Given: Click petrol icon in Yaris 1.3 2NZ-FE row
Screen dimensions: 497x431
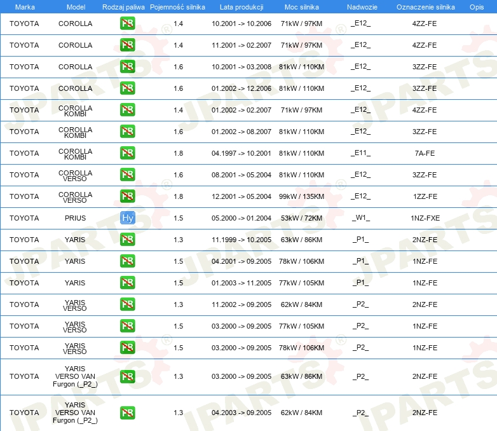Looking at the screenshot, I should pos(127,240).
